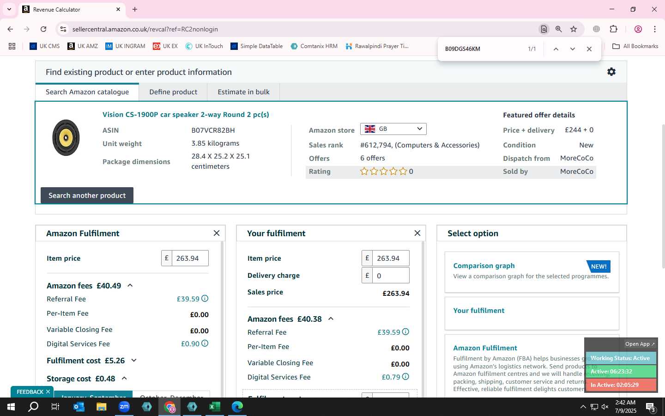Click the address bar URL
This screenshot has height=416, width=665.
(x=145, y=29)
